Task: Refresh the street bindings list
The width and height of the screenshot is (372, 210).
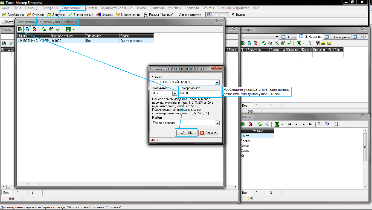Action: tap(44, 29)
